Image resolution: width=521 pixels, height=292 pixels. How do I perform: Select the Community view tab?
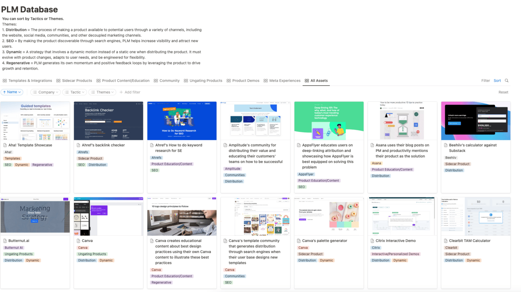167,80
